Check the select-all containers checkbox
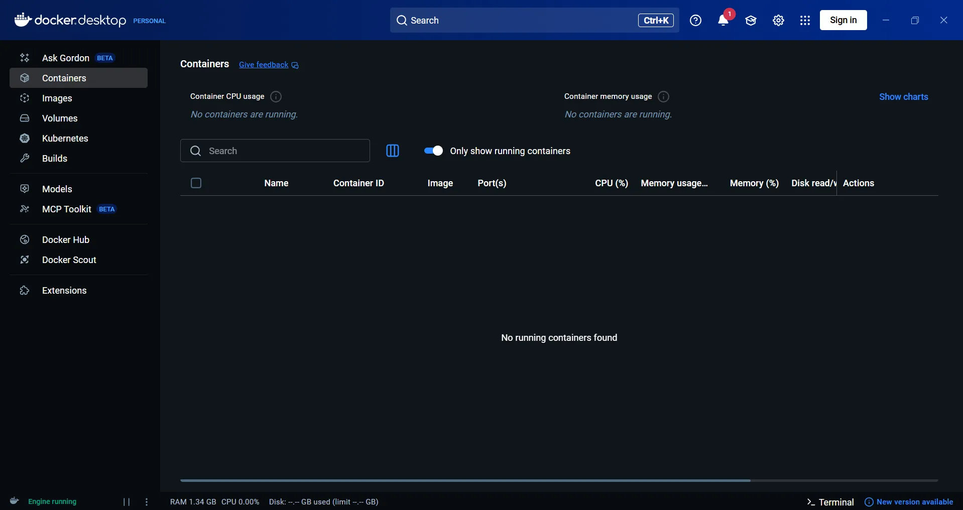Image resolution: width=963 pixels, height=510 pixels. tap(196, 183)
